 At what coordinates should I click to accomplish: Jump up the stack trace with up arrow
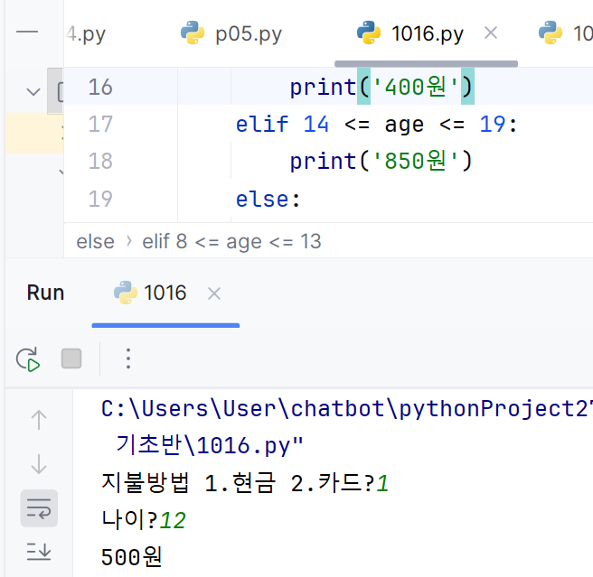pyautogui.click(x=39, y=419)
